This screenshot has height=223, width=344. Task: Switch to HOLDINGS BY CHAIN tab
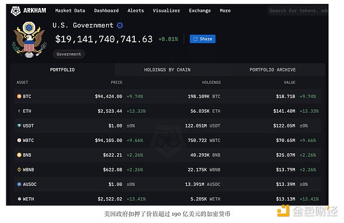(x=167, y=70)
